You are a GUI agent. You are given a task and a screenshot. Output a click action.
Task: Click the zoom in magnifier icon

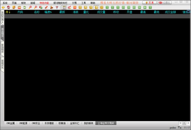(x=30, y=7)
